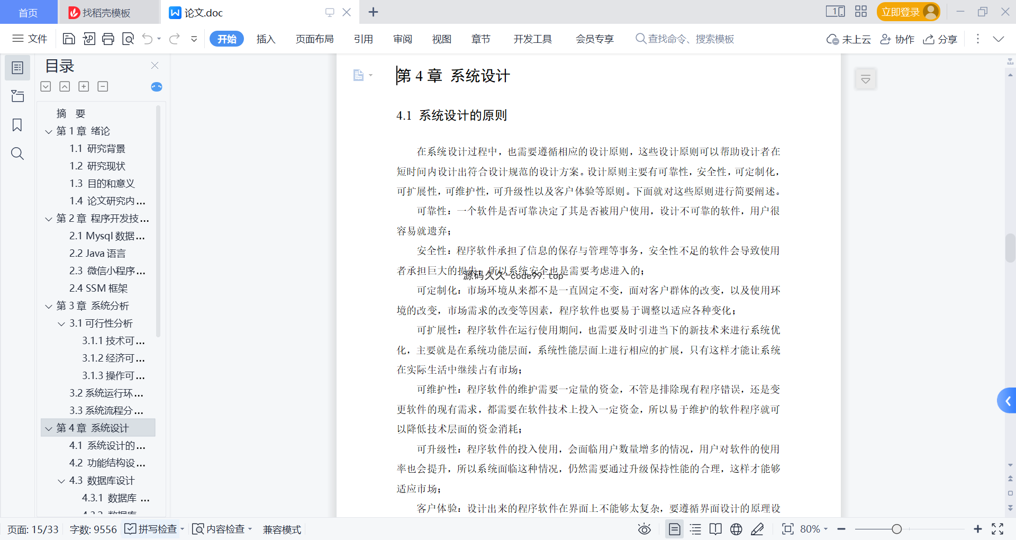1016x540 pixels.
Task: Collapse 第 1 章 绪论 tree node
Action: [x=49, y=131]
